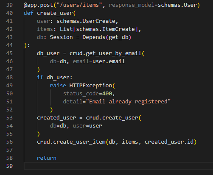Click the if keyword on line 48
The height and width of the screenshot is (175, 213).
pyautogui.click(x=40, y=78)
